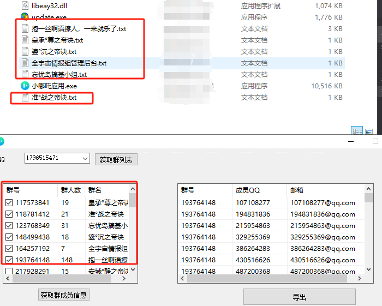Switch to details view icon in Explorer
This screenshot has height=306, width=382.
point(357,131)
